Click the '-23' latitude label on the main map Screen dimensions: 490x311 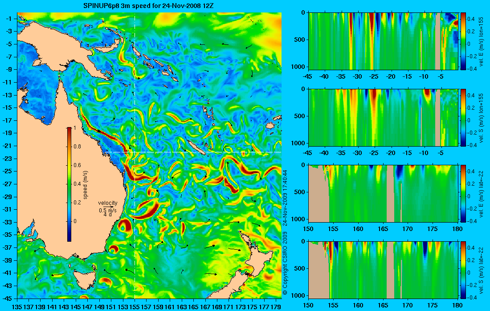click(8, 158)
